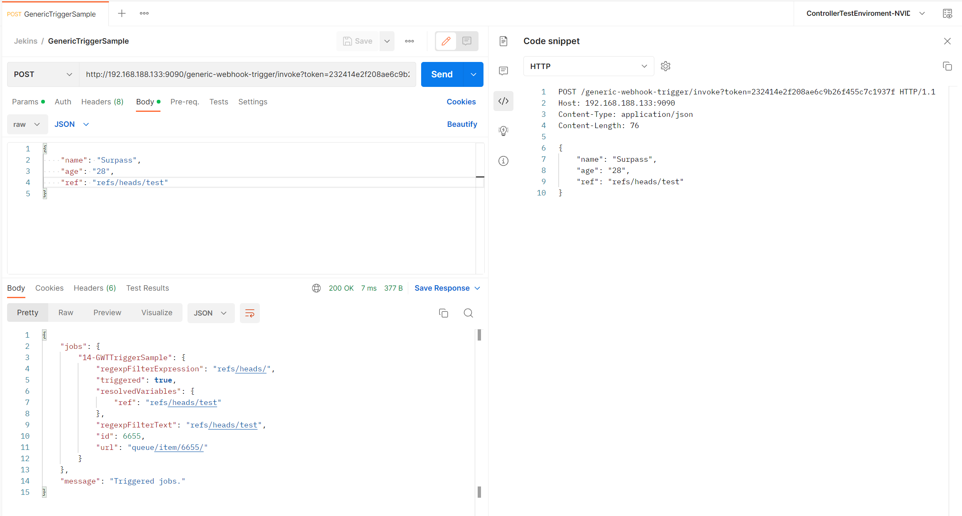This screenshot has width=962, height=516.
Task: Close the Code snippet panel
Action: coord(947,41)
